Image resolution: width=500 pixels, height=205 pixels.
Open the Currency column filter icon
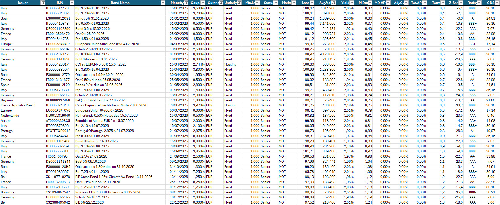point(221,3)
